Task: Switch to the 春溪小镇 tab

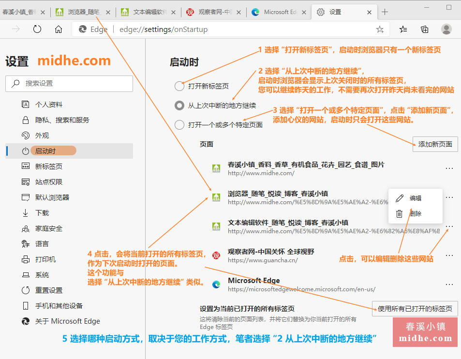Action: tap(19, 12)
